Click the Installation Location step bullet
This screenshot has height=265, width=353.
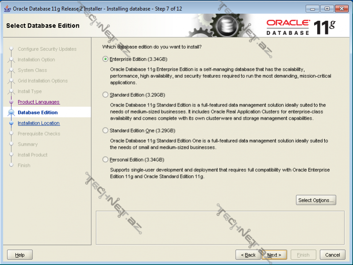11,123
